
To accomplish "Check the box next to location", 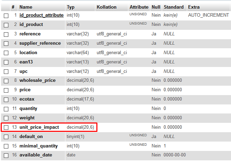I will (x=6, y=53).
